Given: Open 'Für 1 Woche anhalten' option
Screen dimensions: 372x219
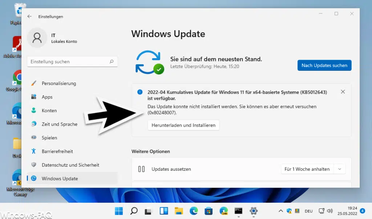Looking at the screenshot, I should coord(307,169).
